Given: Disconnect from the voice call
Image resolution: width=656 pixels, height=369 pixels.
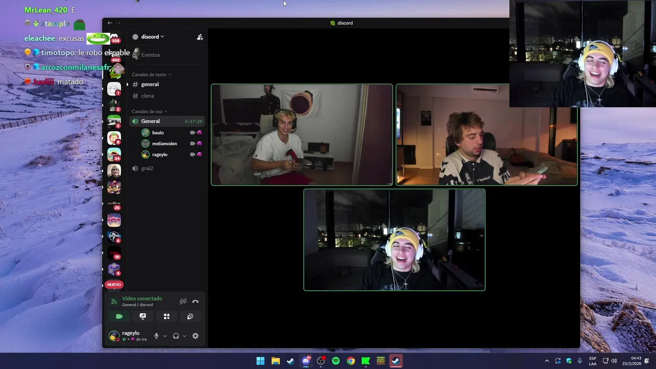Looking at the screenshot, I should click(x=195, y=301).
